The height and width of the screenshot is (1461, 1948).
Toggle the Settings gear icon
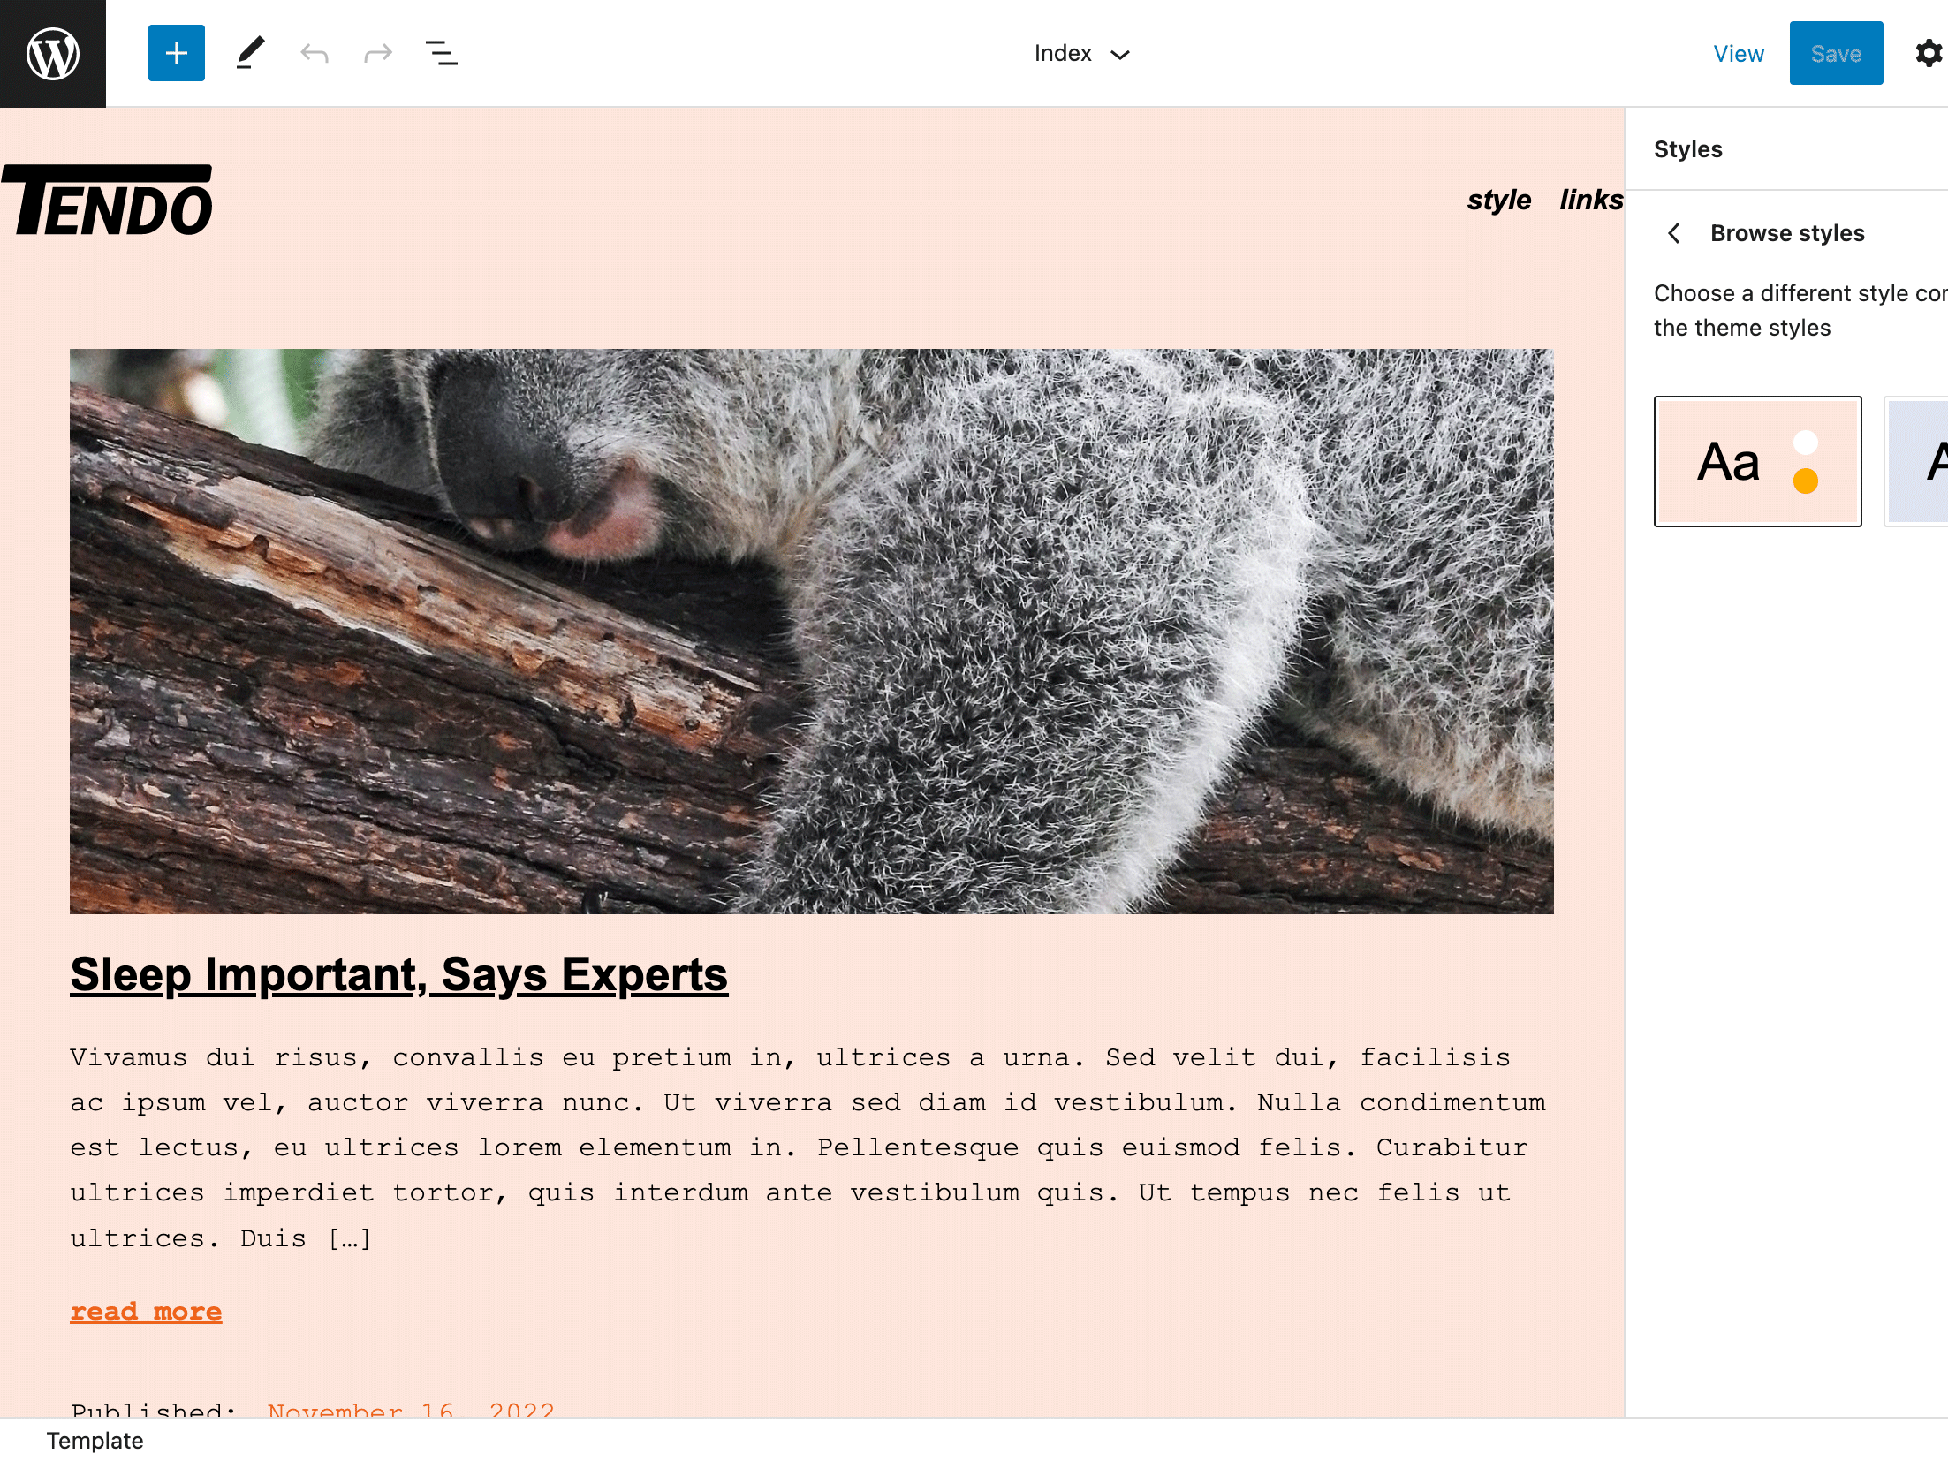[1928, 54]
